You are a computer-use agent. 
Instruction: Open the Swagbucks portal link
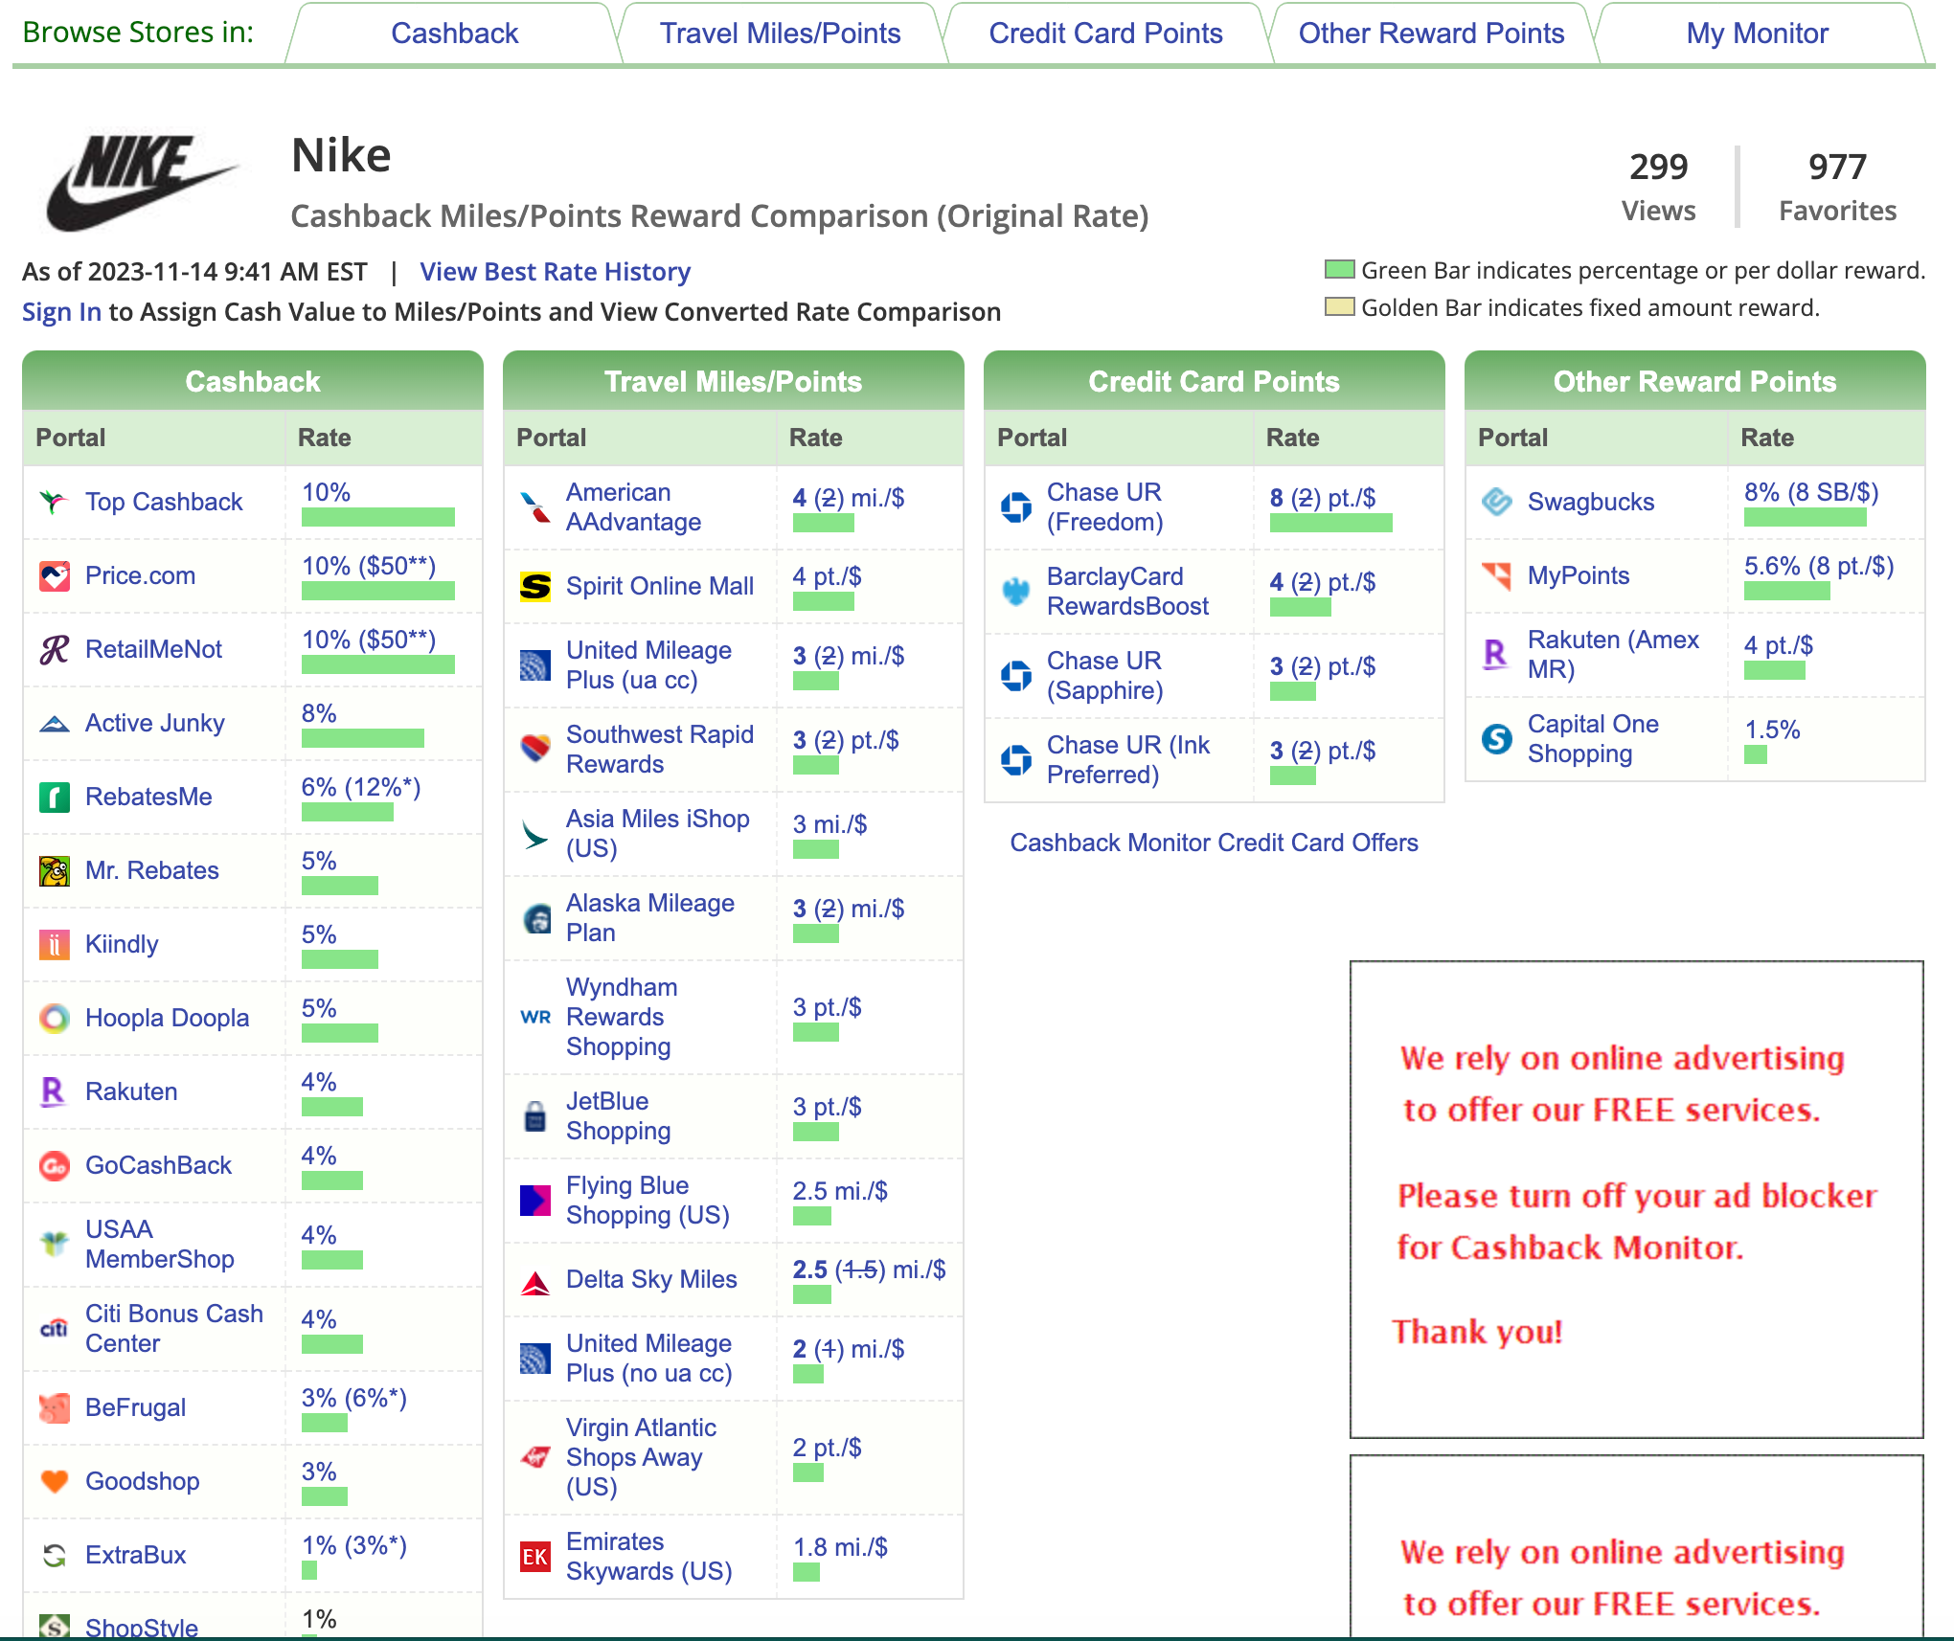(1590, 502)
